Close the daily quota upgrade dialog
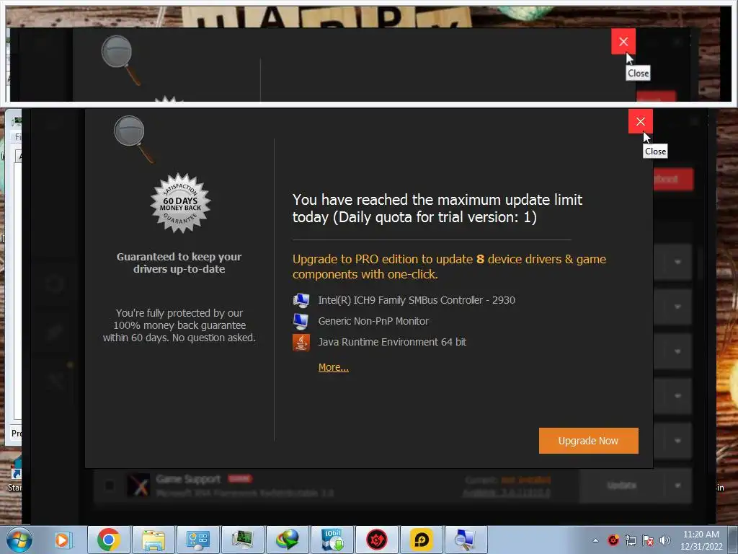 640,121
